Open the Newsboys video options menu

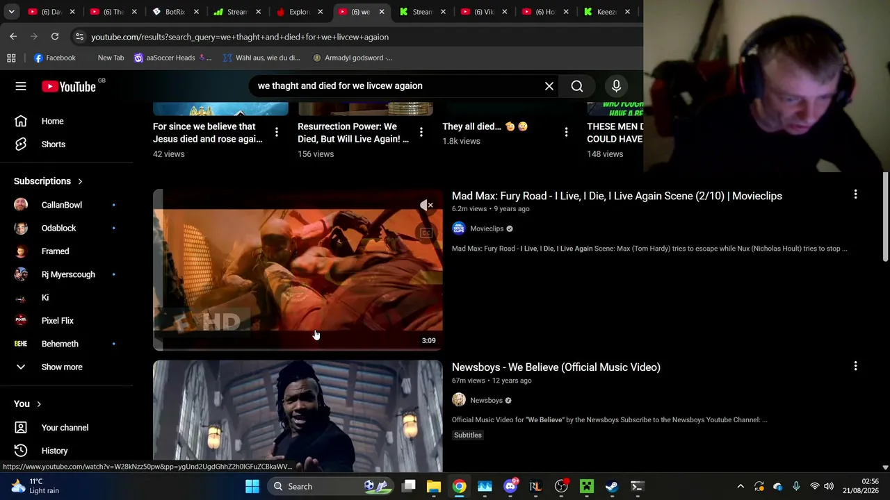[x=855, y=366]
